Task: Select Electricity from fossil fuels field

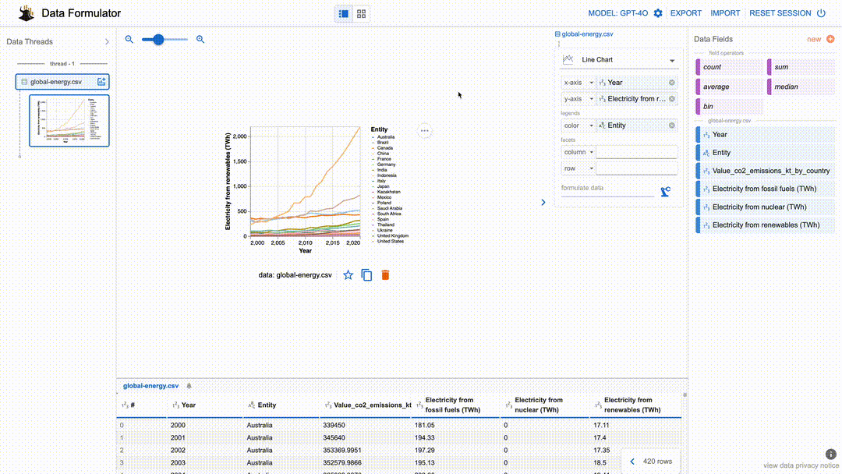Action: pos(766,189)
